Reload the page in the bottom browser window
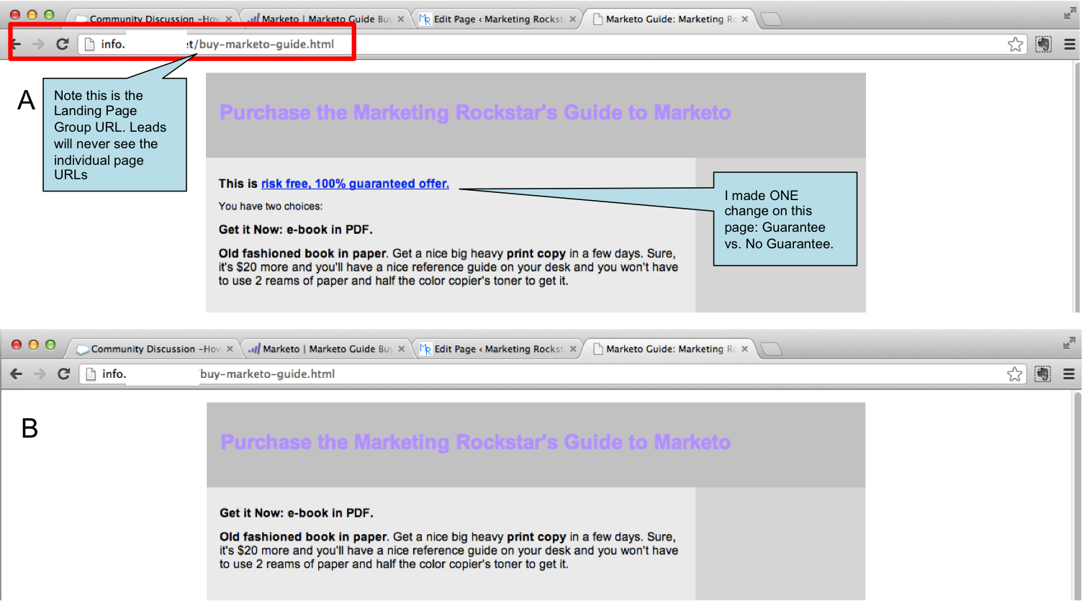1082x601 pixels. tap(64, 374)
